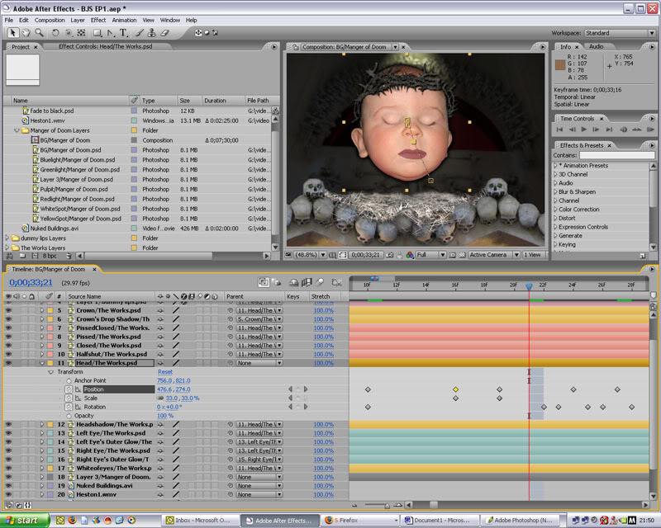Enable shy layers hiding in Timeline
Screen dimensions: 661x528
coord(293,282)
